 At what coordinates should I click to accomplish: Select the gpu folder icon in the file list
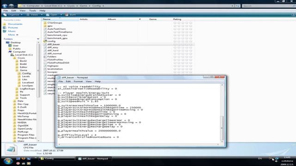pyautogui.click(x=45, y=26)
